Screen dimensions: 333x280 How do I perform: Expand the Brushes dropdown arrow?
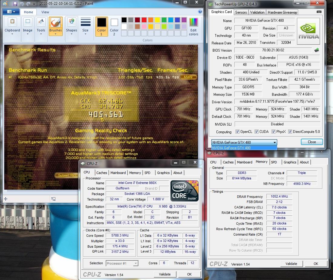click(55, 34)
